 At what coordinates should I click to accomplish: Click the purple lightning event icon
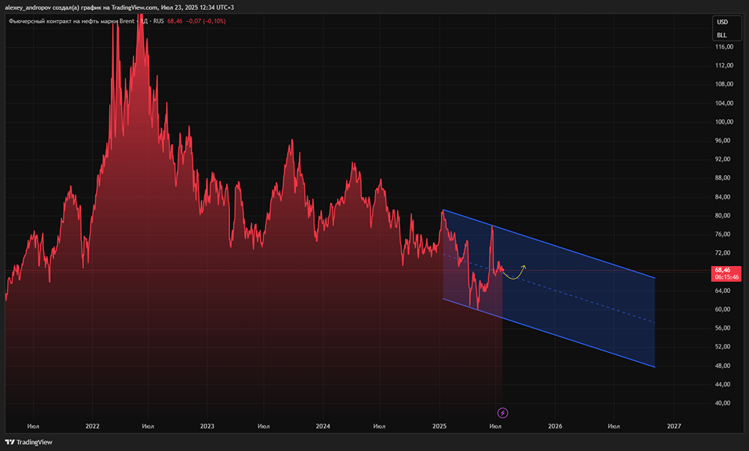coord(503,413)
